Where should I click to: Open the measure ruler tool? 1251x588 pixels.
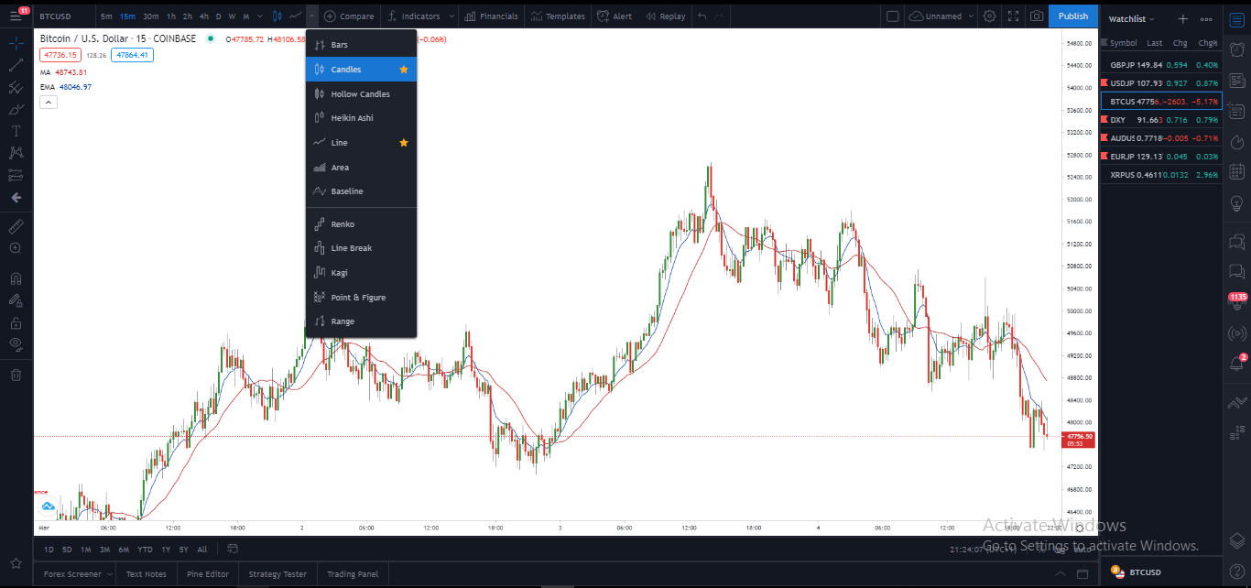click(16, 225)
